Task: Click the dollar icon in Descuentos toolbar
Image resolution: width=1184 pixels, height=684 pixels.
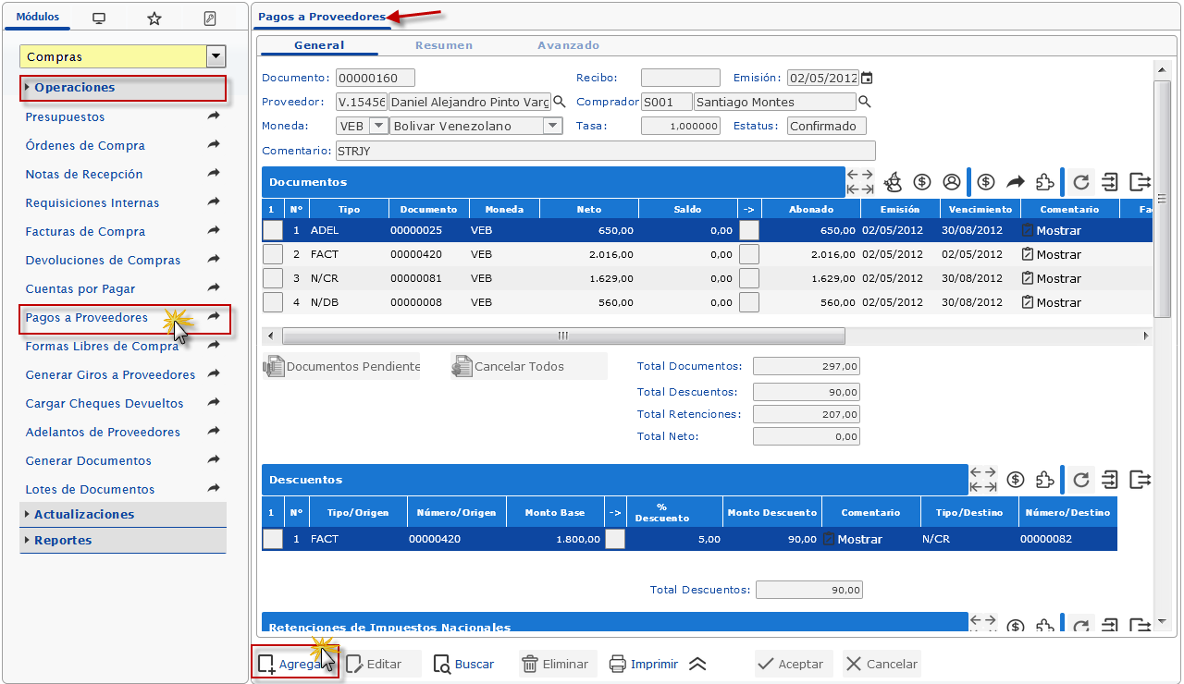Action: click(1016, 480)
